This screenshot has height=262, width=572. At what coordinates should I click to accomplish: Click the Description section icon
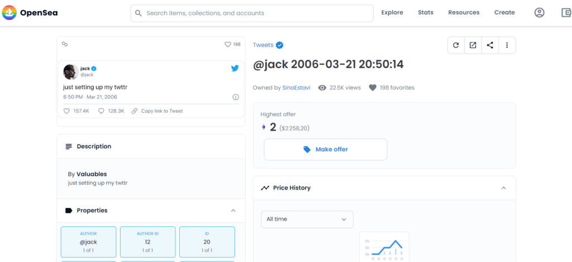click(x=69, y=146)
